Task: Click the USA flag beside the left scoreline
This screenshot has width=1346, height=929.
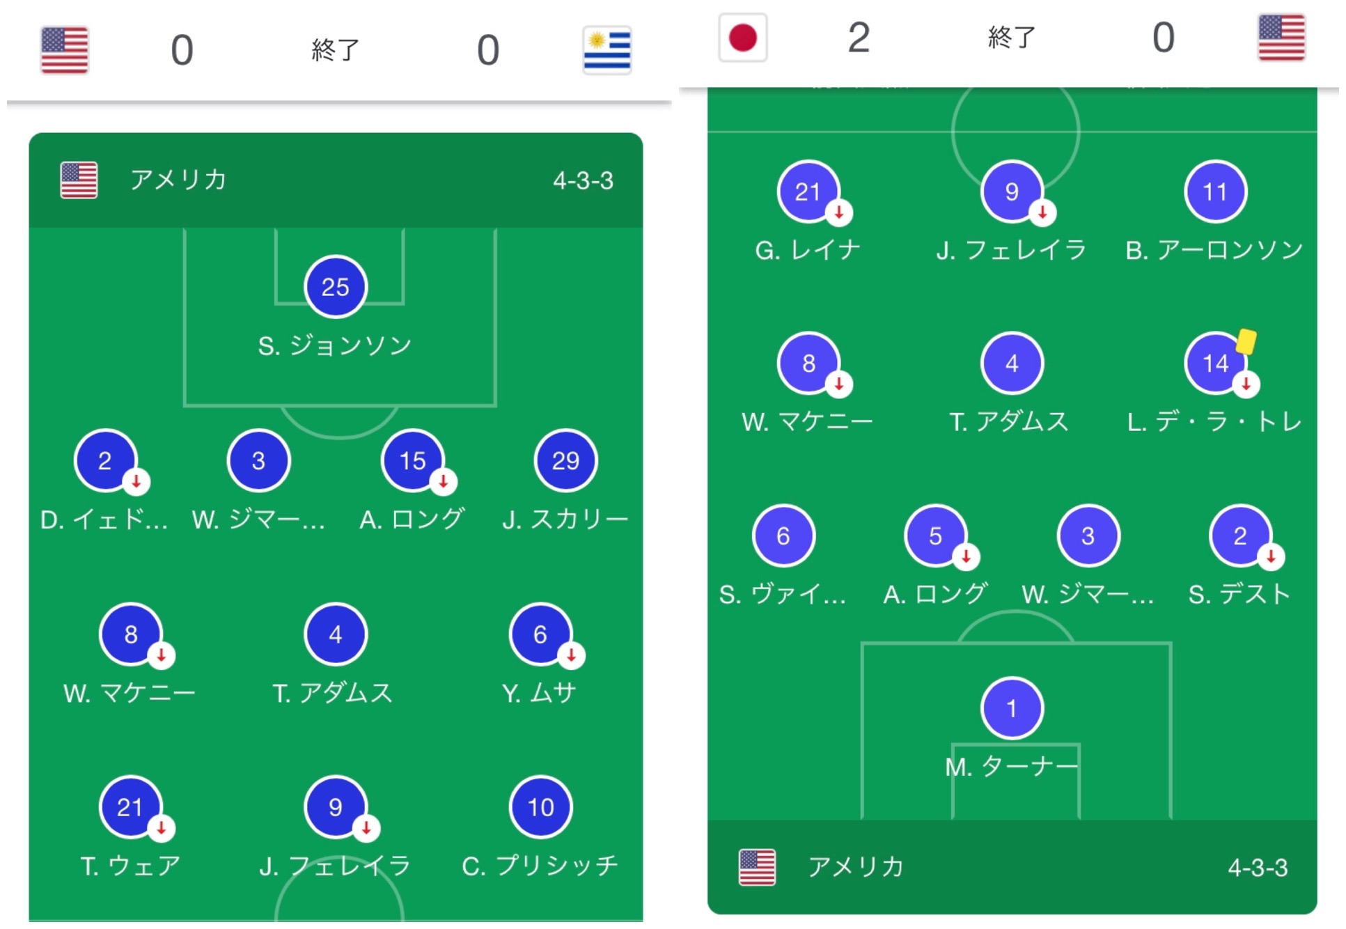Action: 64,49
